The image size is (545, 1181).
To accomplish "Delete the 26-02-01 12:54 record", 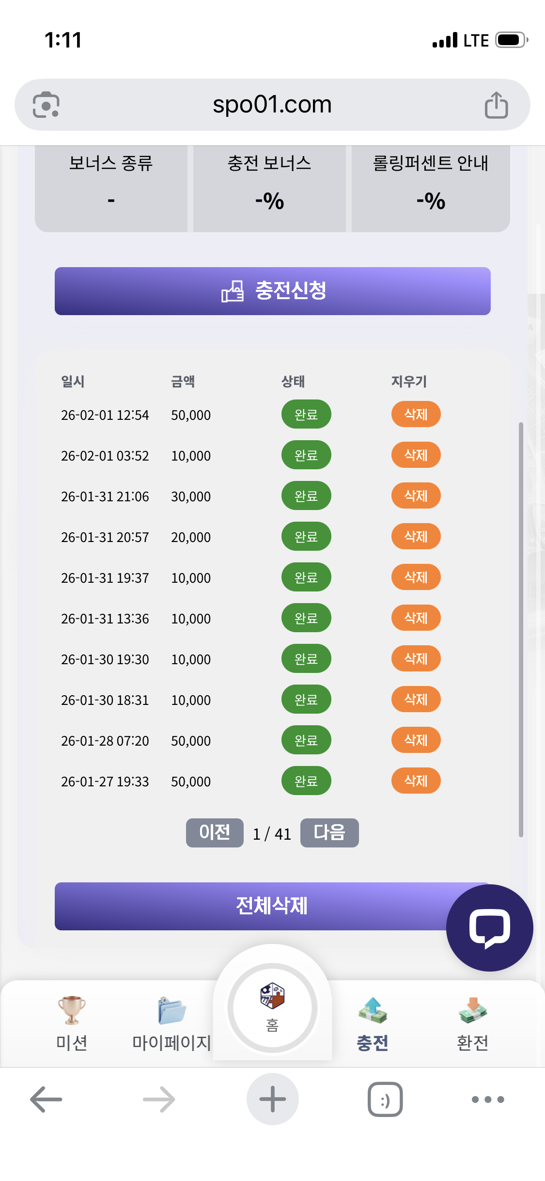I will [x=416, y=415].
